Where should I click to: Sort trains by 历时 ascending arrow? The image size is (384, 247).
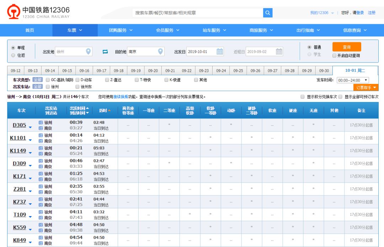click(x=110, y=110)
